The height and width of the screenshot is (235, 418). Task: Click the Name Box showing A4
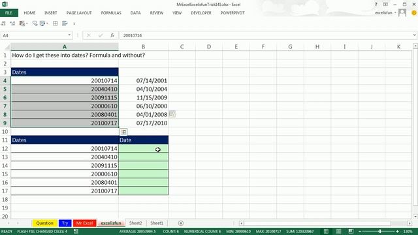click(34, 35)
